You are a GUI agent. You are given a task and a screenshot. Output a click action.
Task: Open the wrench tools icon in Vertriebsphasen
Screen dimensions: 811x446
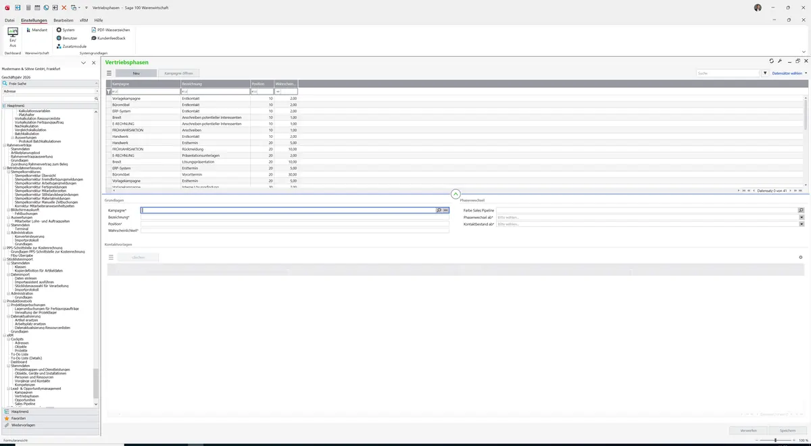(x=780, y=61)
